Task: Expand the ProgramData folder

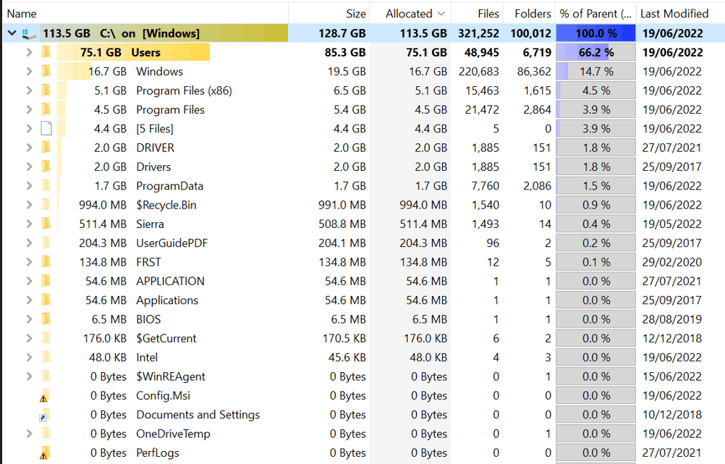Action: pyautogui.click(x=29, y=186)
